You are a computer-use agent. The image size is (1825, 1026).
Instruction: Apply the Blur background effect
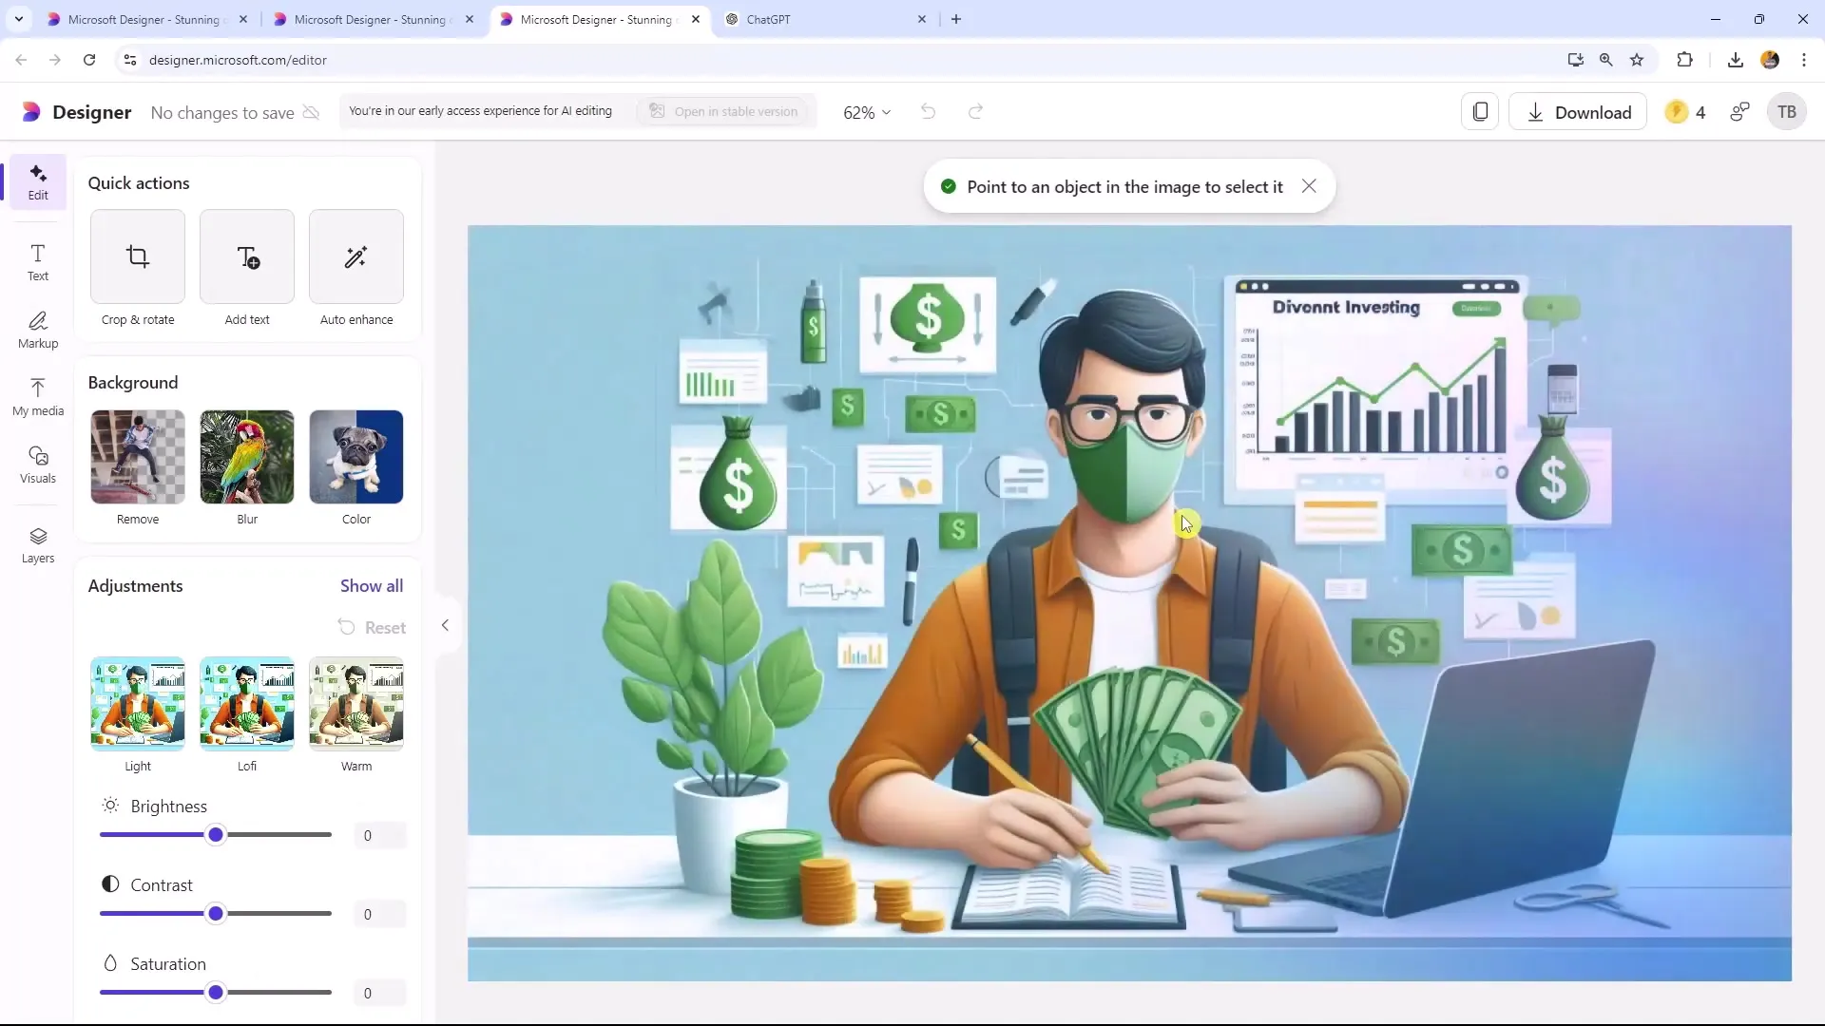(247, 455)
